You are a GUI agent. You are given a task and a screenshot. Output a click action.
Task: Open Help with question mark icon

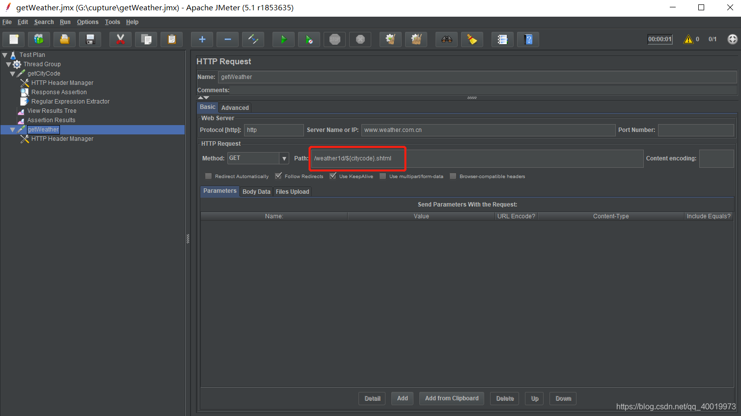click(x=528, y=39)
